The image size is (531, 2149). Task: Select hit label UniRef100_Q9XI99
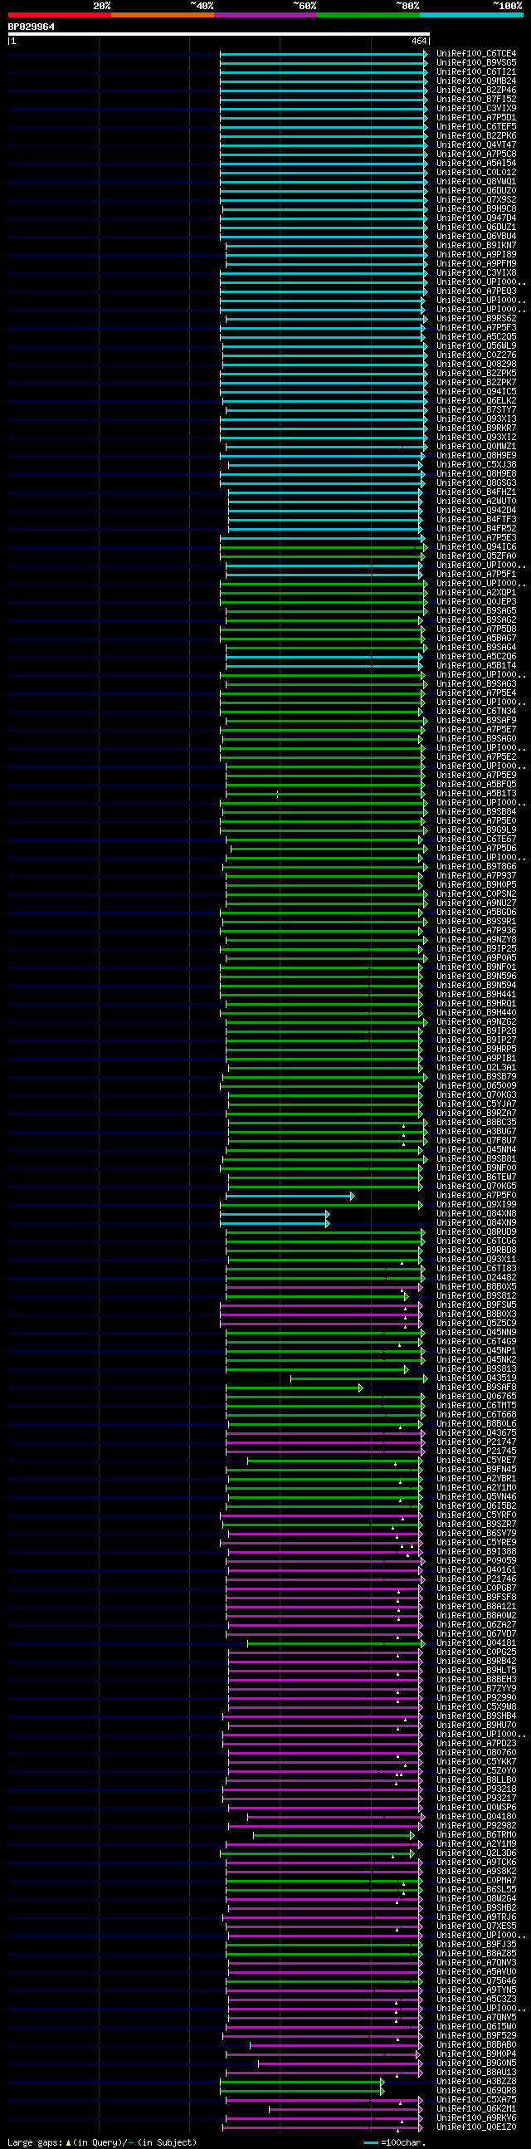pyautogui.click(x=476, y=1205)
